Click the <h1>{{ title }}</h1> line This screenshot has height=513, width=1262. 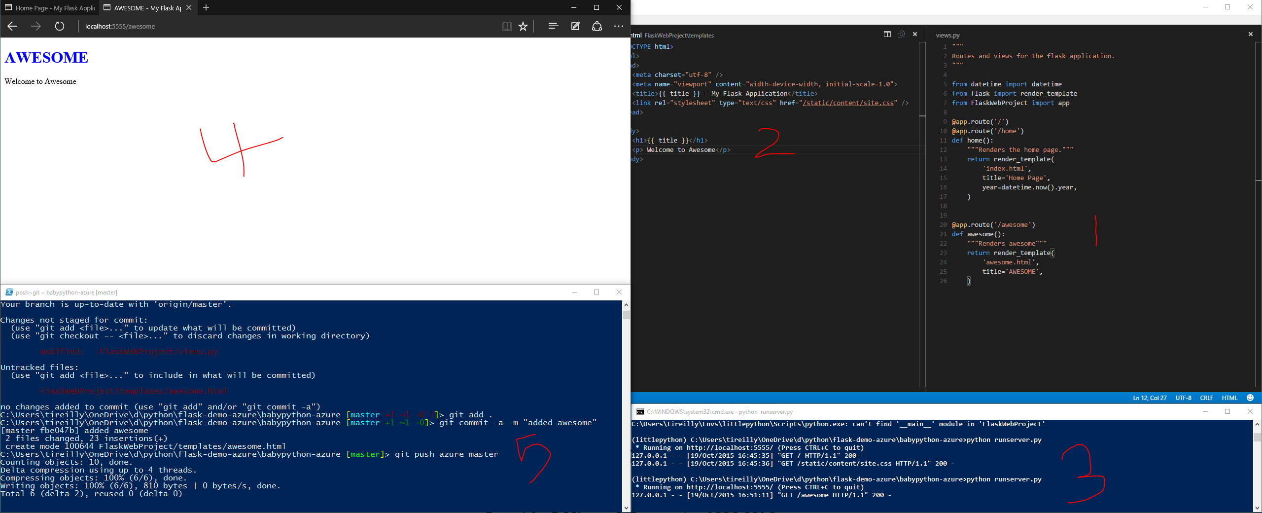point(670,141)
